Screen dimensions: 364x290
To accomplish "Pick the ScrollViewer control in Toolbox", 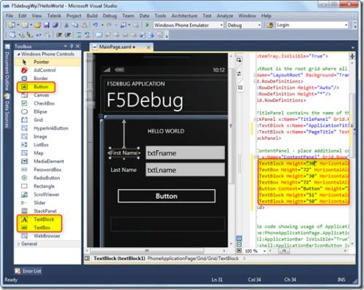I will coord(47,195).
